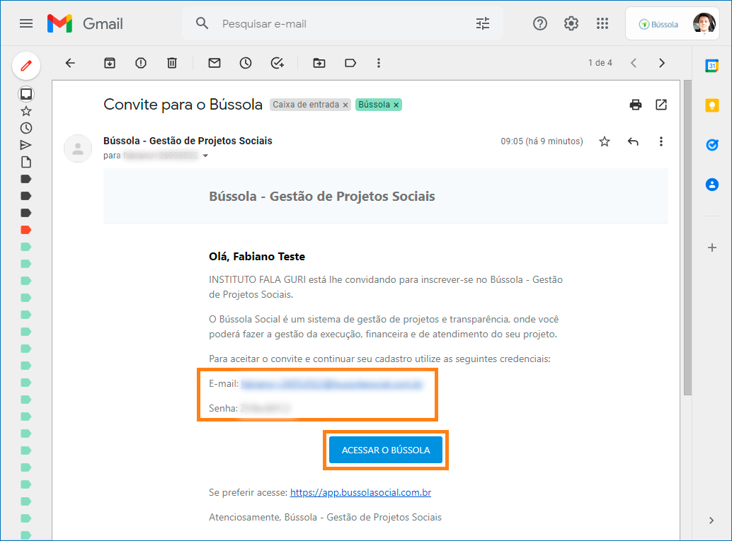732x541 pixels.
Task: Open the Inbox icon in the left sidebar
Action: (x=26, y=94)
